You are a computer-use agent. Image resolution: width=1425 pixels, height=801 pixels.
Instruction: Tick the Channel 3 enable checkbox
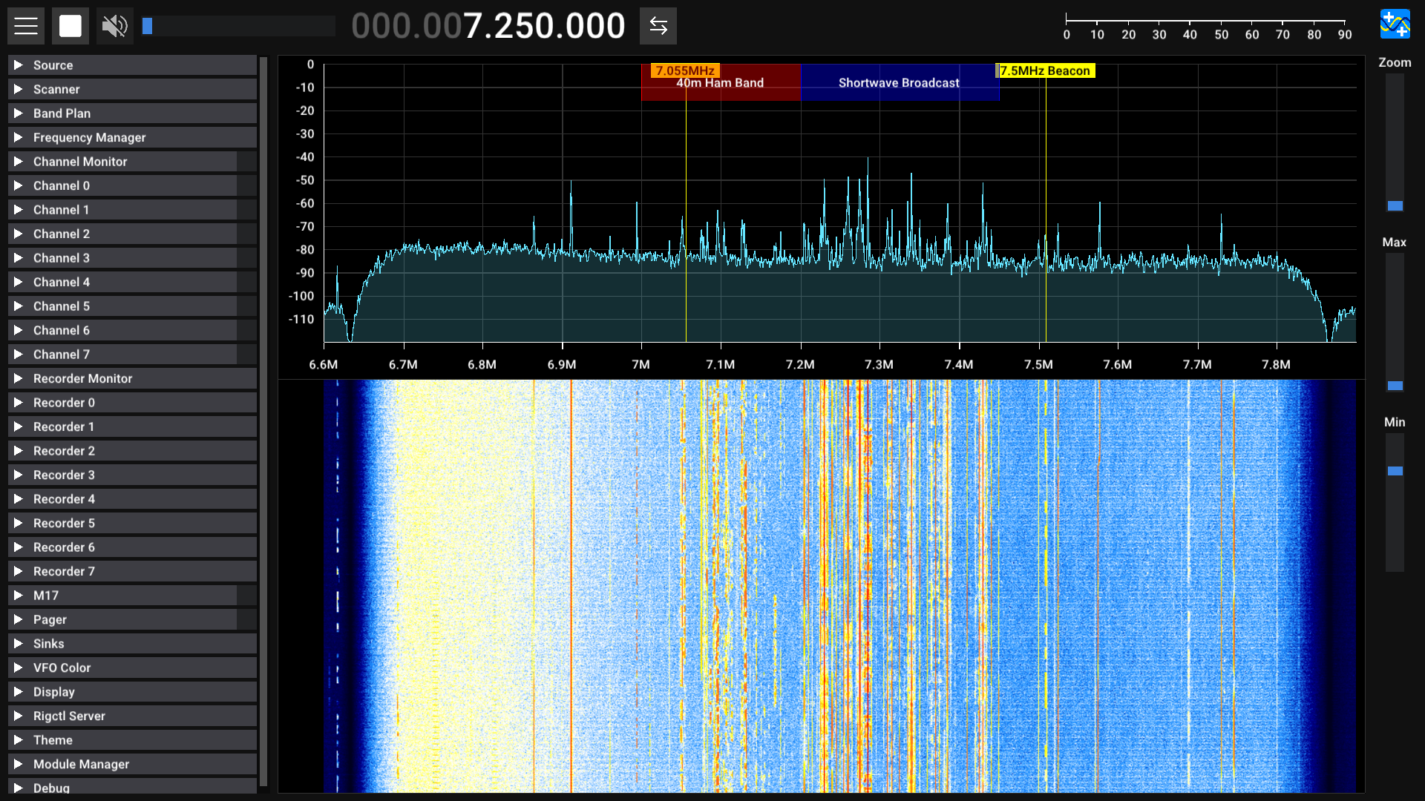[246, 258]
